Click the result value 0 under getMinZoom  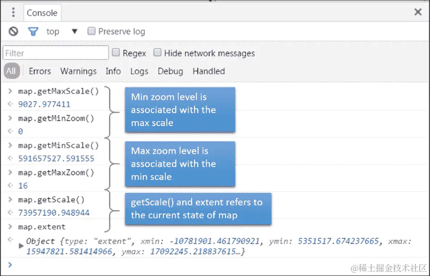(x=21, y=132)
